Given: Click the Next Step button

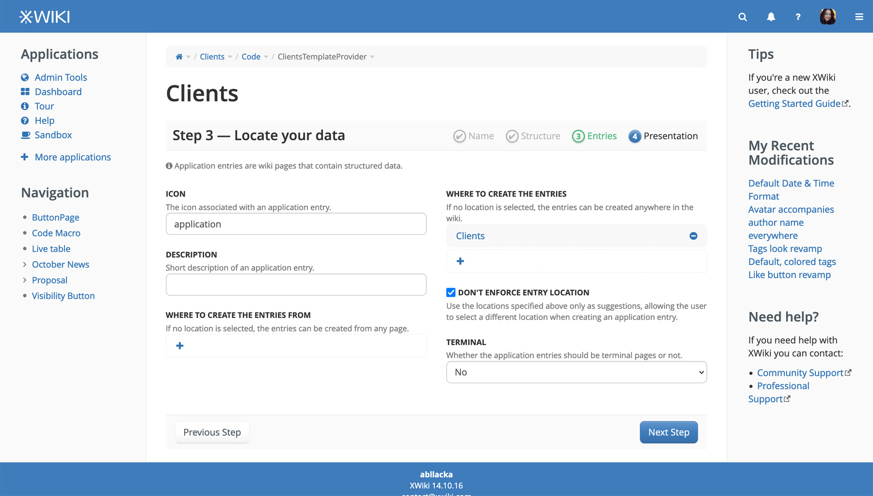Looking at the screenshot, I should pos(668,432).
